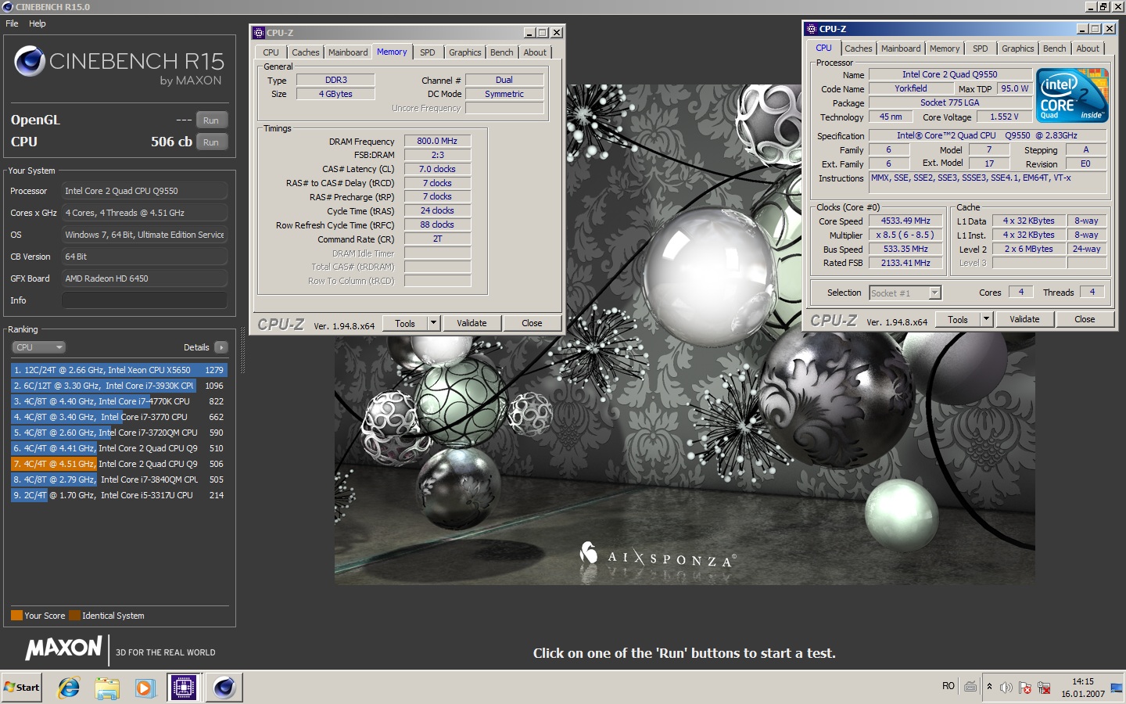Click the volume speaker tray icon

tap(1006, 688)
